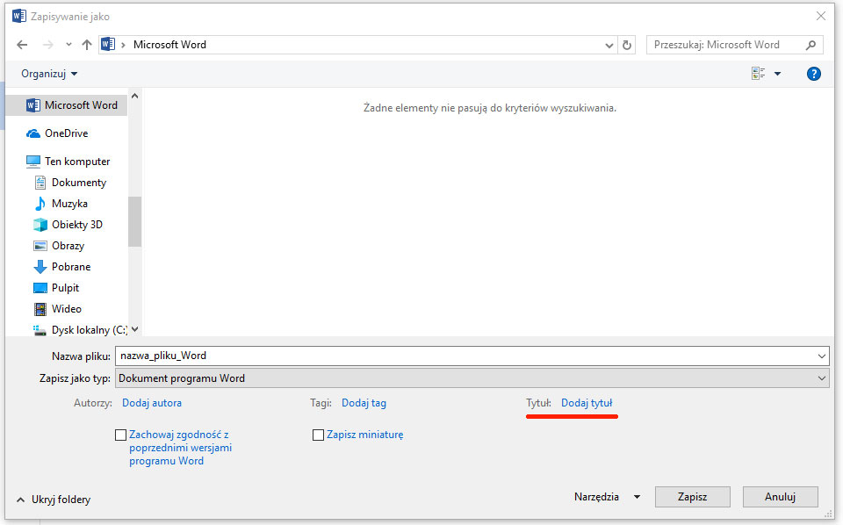The image size is (843, 525).
Task: Open the Help question mark icon
Action: pos(813,74)
